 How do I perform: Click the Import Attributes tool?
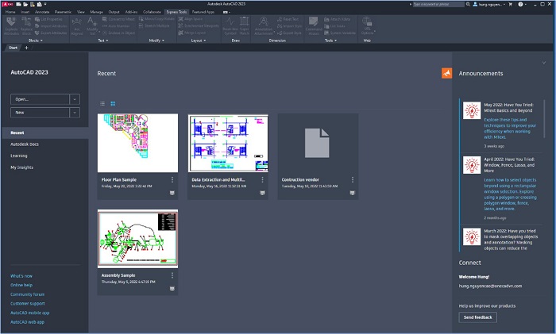tap(51, 26)
